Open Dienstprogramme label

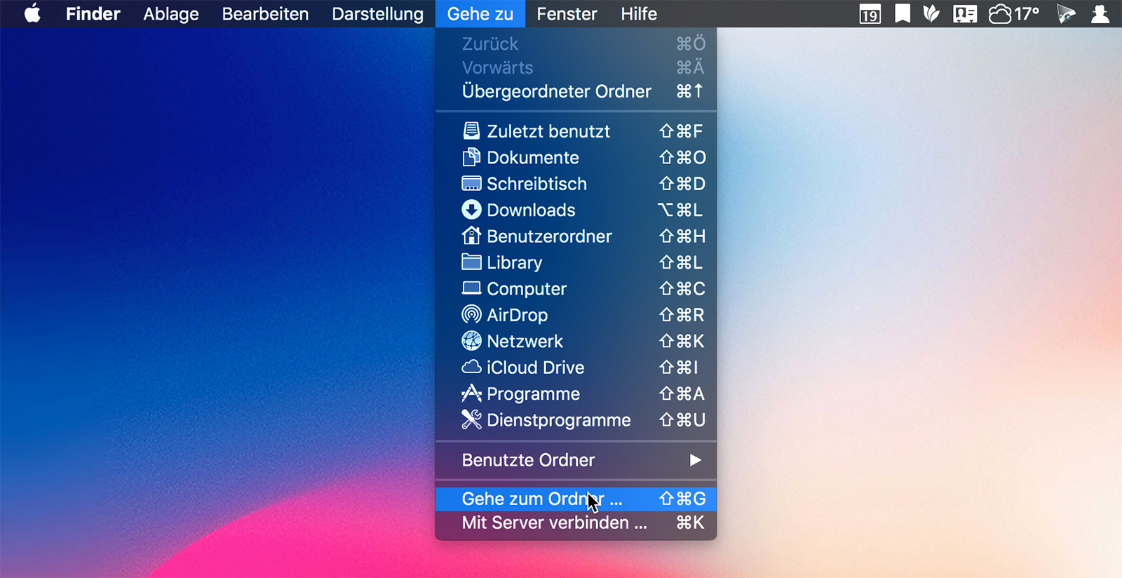559,420
